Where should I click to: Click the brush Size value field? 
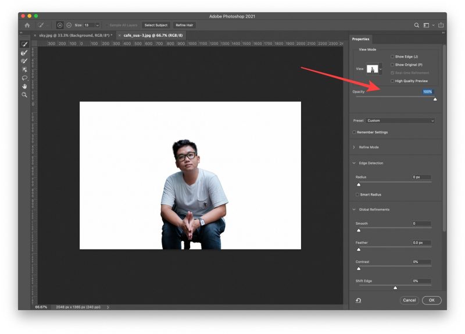[x=89, y=26]
